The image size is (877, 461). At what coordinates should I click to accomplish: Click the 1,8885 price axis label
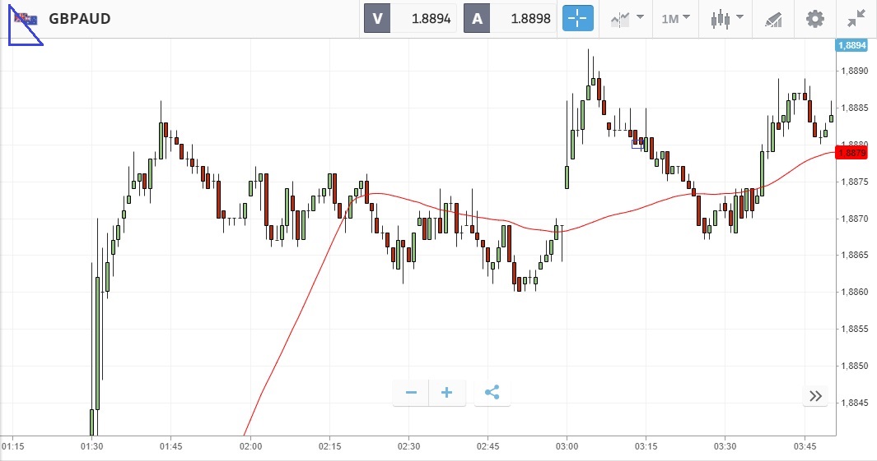[x=855, y=107]
